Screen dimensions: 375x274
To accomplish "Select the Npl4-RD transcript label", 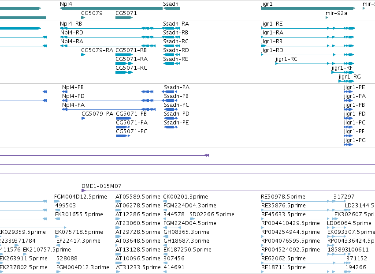I will pyautogui.click(x=71, y=33).
